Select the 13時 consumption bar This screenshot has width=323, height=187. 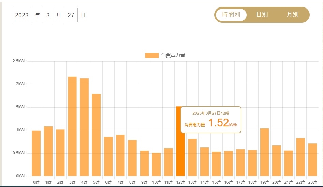pyautogui.click(x=192, y=157)
